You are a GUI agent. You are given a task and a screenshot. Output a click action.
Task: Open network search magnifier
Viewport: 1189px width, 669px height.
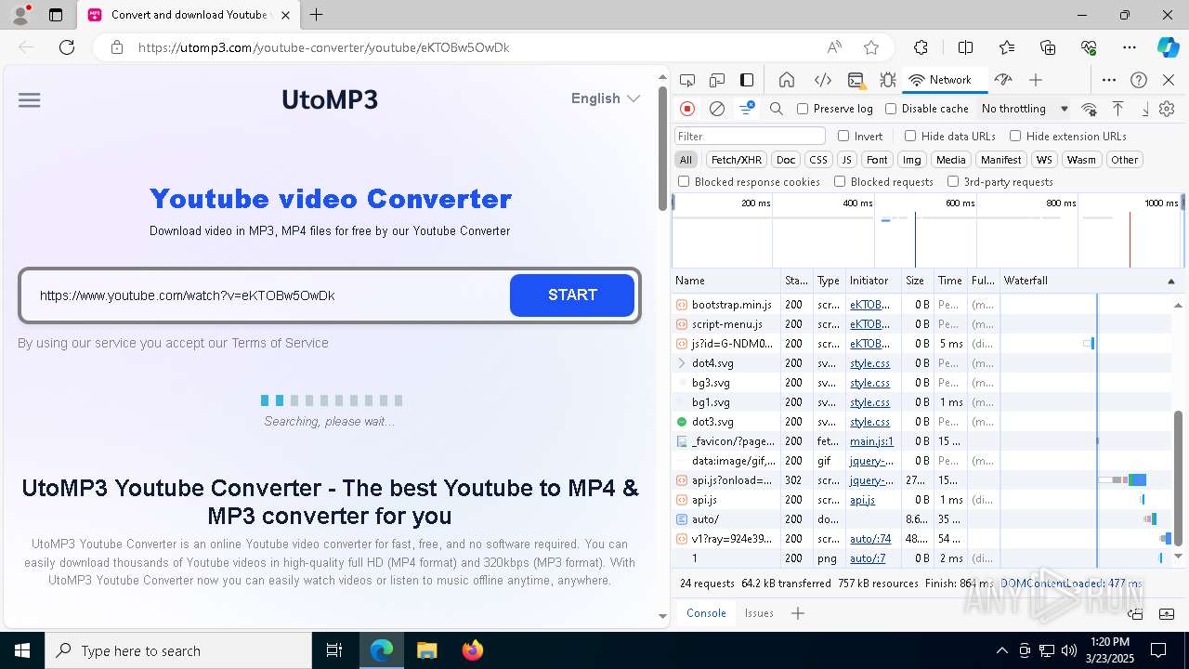coord(777,109)
